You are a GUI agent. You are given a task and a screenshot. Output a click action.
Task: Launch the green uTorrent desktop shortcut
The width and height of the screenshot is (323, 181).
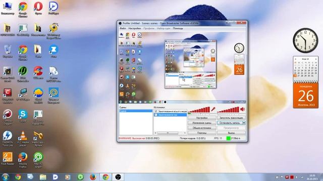(x=23, y=74)
